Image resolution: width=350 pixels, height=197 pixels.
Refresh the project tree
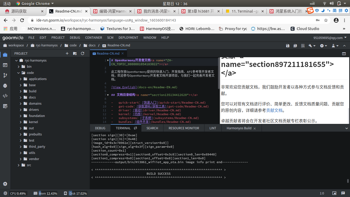click(x=83, y=53)
